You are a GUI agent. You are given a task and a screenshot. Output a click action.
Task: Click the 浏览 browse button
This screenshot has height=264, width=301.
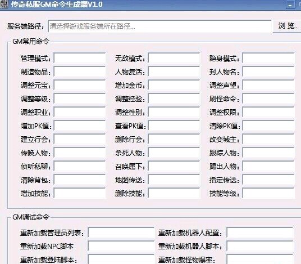(286, 26)
